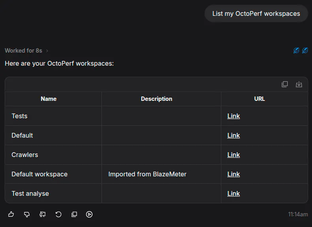
Task: Open the Link for the Crawlers workspace
Action: [x=233, y=155]
